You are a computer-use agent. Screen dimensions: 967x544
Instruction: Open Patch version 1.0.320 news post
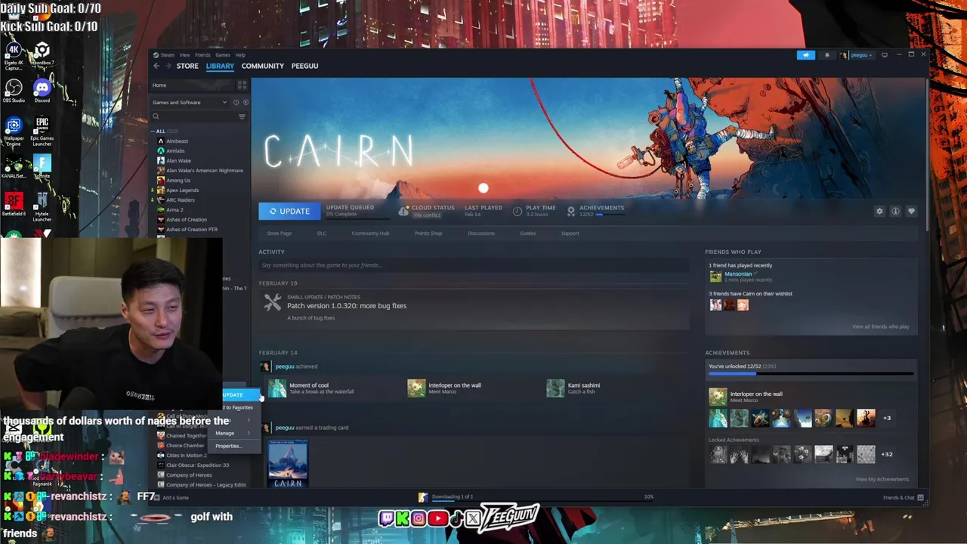tap(347, 306)
